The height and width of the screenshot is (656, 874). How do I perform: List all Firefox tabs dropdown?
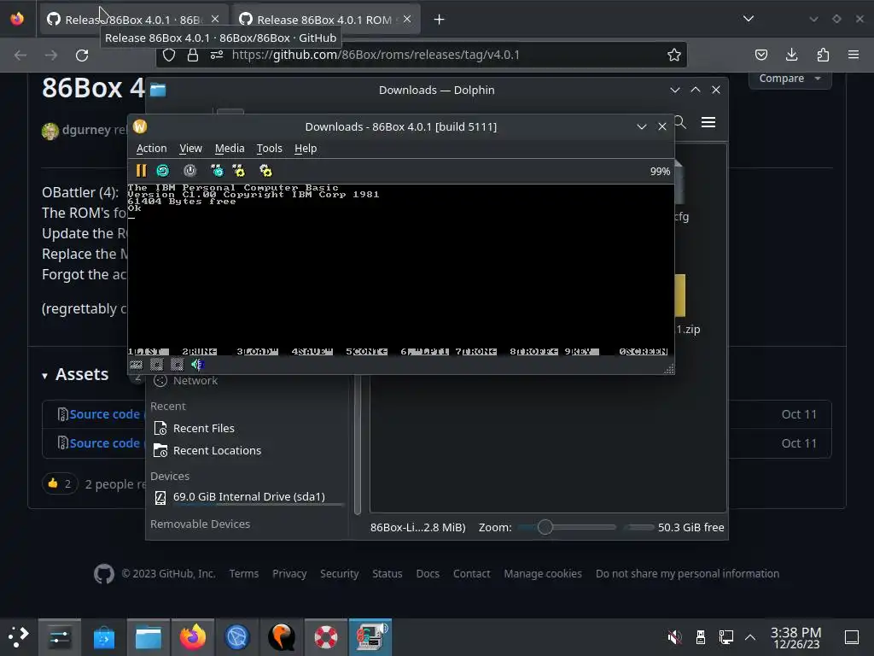pyautogui.click(x=749, y=19)
